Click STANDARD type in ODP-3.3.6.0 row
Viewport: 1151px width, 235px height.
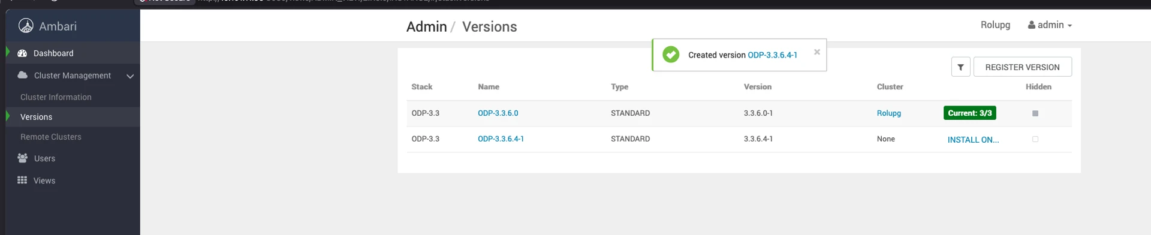[x=630, y=113]
